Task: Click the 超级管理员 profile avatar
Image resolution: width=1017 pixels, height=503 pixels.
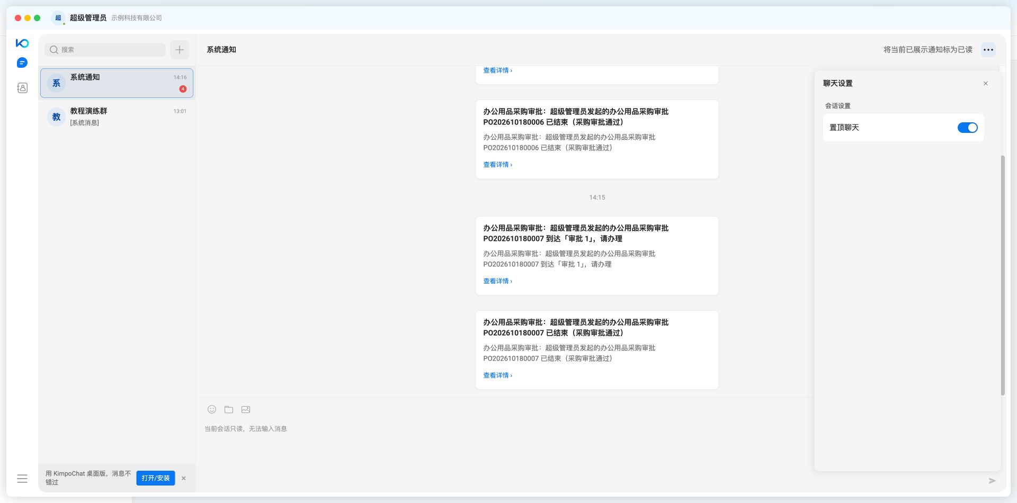Action: click(58, 18)
